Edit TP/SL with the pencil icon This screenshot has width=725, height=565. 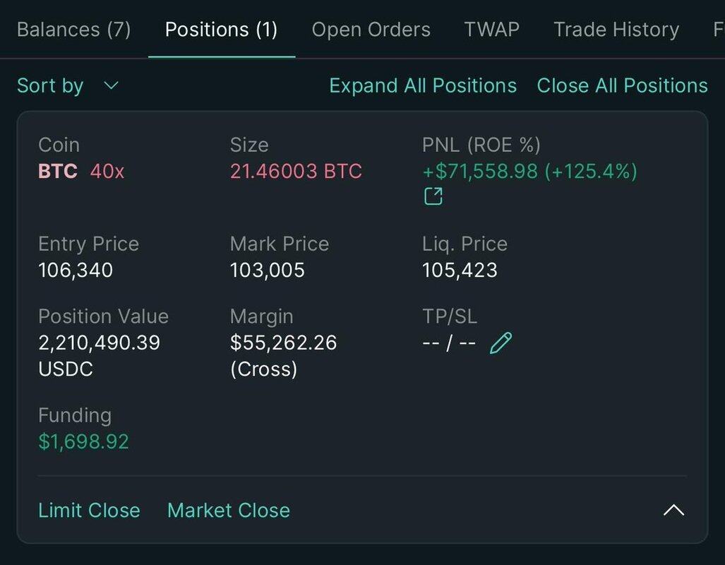click(x=500, y=344)
